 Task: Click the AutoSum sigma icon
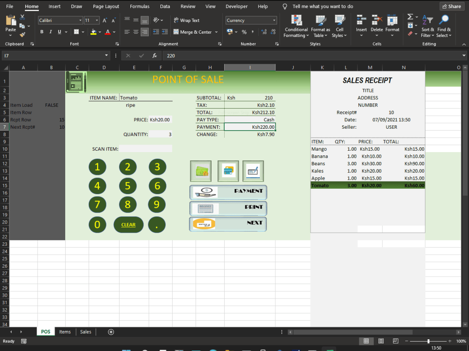409,17
